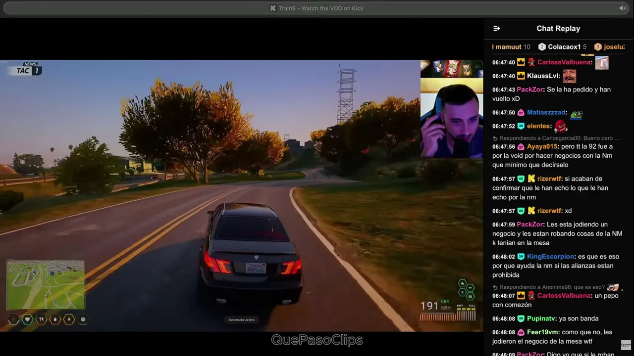Click PackZor's name on the 'Les esta jodiendo' message
634x356 pixels.
tap(529, 224)
